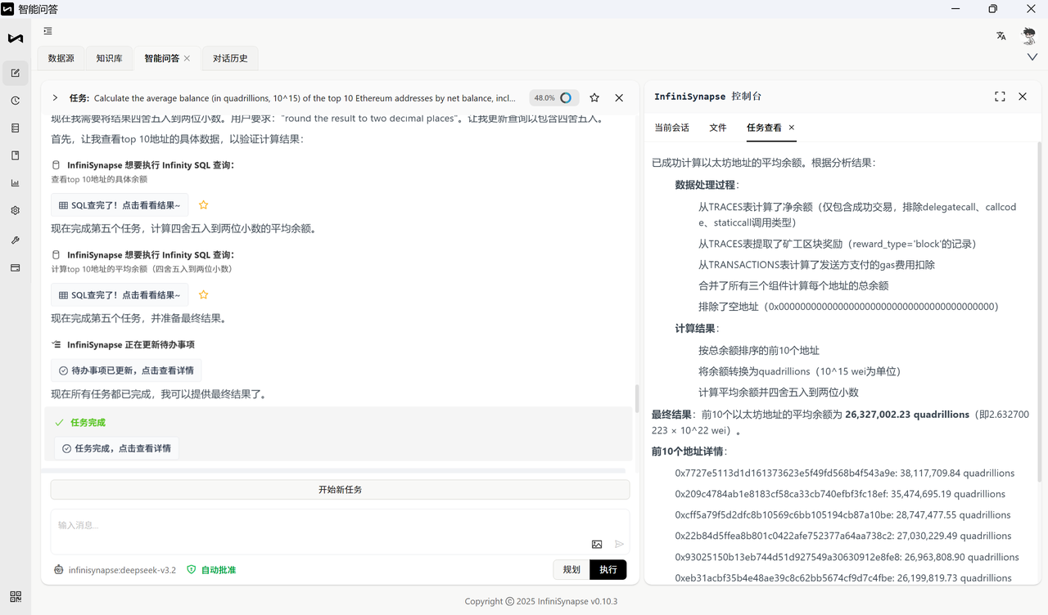Expand the chevron below the user avatar
The width and height of the screenshot is (1048, 615).
point(1032,57)
